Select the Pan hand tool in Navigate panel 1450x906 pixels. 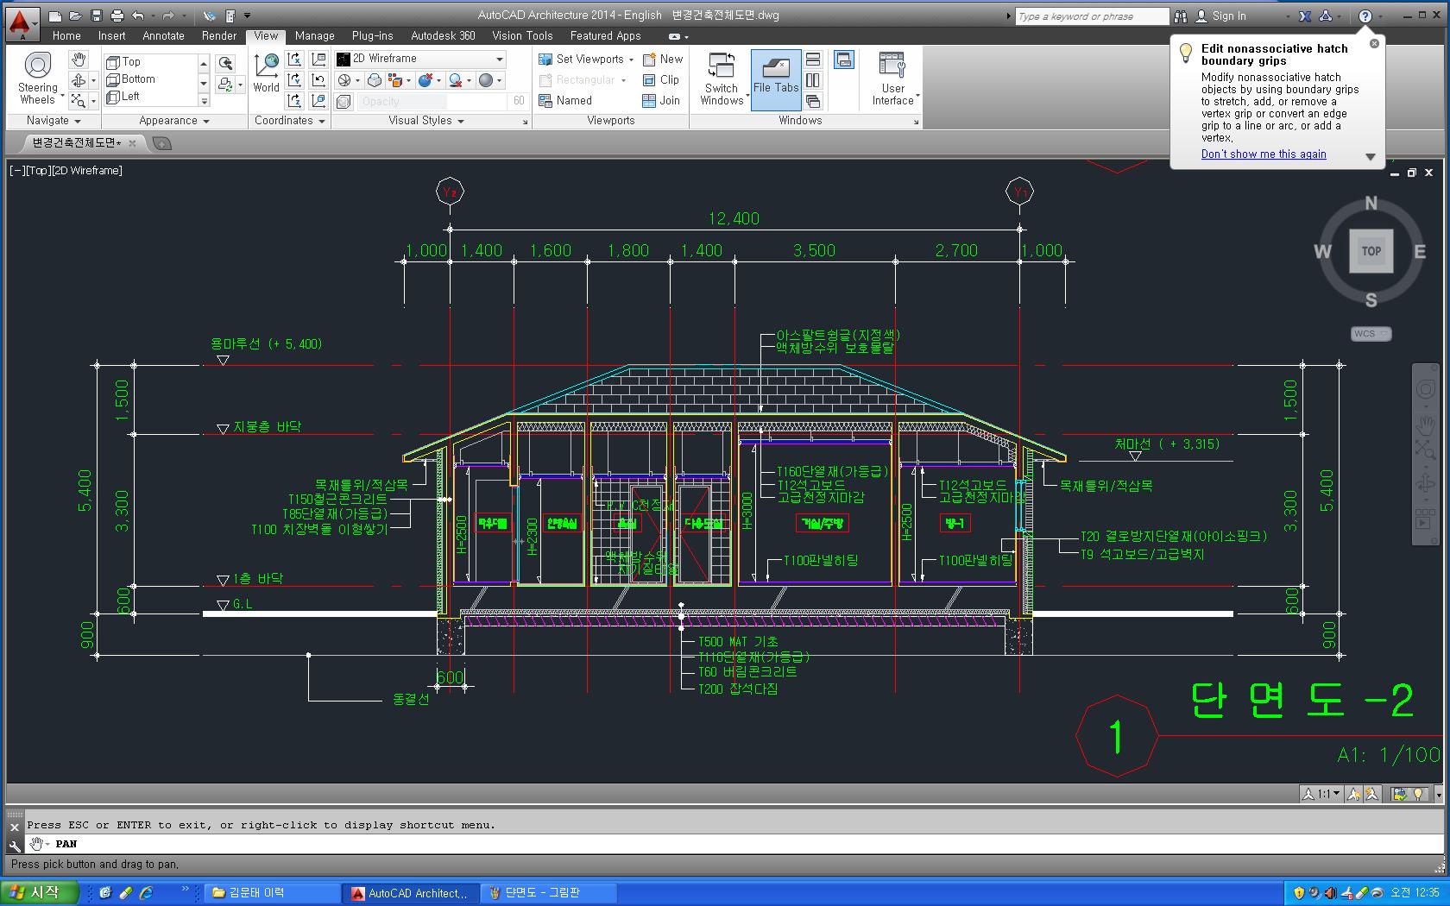79,60
